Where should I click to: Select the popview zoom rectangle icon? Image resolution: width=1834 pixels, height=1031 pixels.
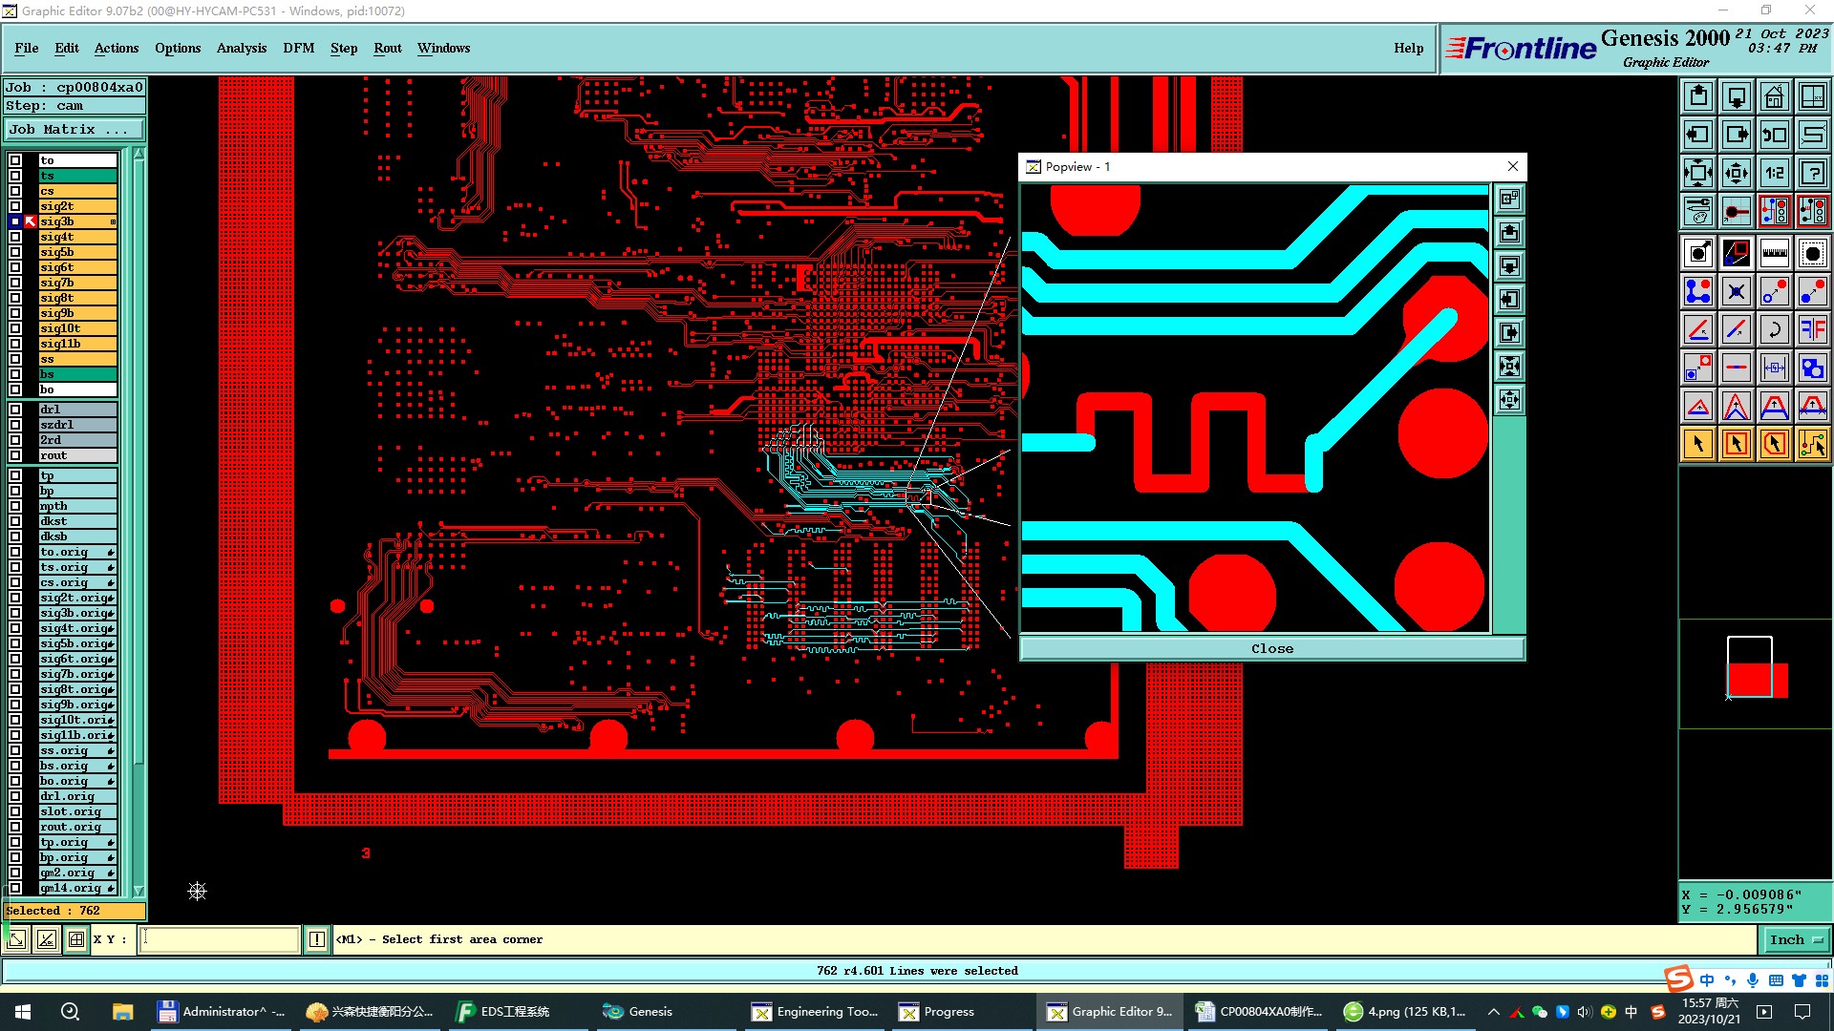click(1736, 253)
